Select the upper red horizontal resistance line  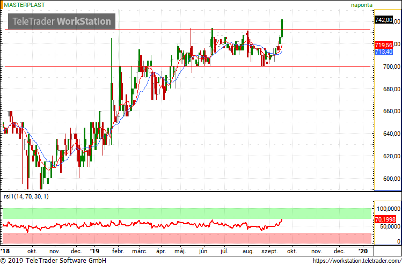click(x=188, y=29)
